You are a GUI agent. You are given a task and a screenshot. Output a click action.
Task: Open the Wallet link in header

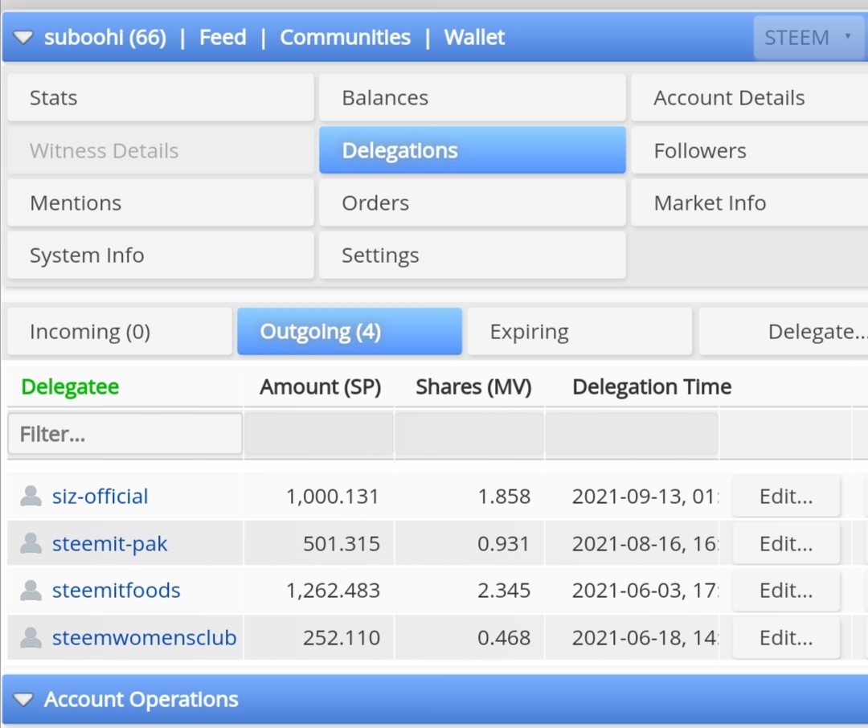coord(474,38)
